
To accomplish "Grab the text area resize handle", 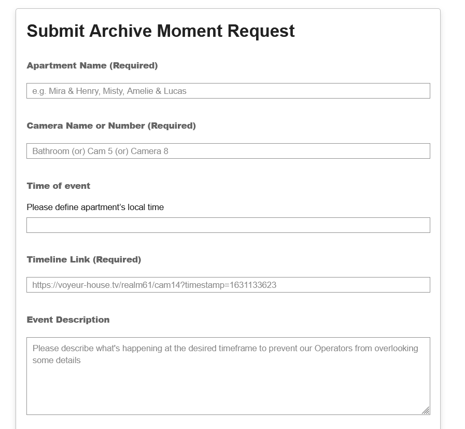I will (x=426, y=410).
